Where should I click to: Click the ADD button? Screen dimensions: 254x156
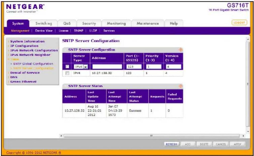[188, 144]
